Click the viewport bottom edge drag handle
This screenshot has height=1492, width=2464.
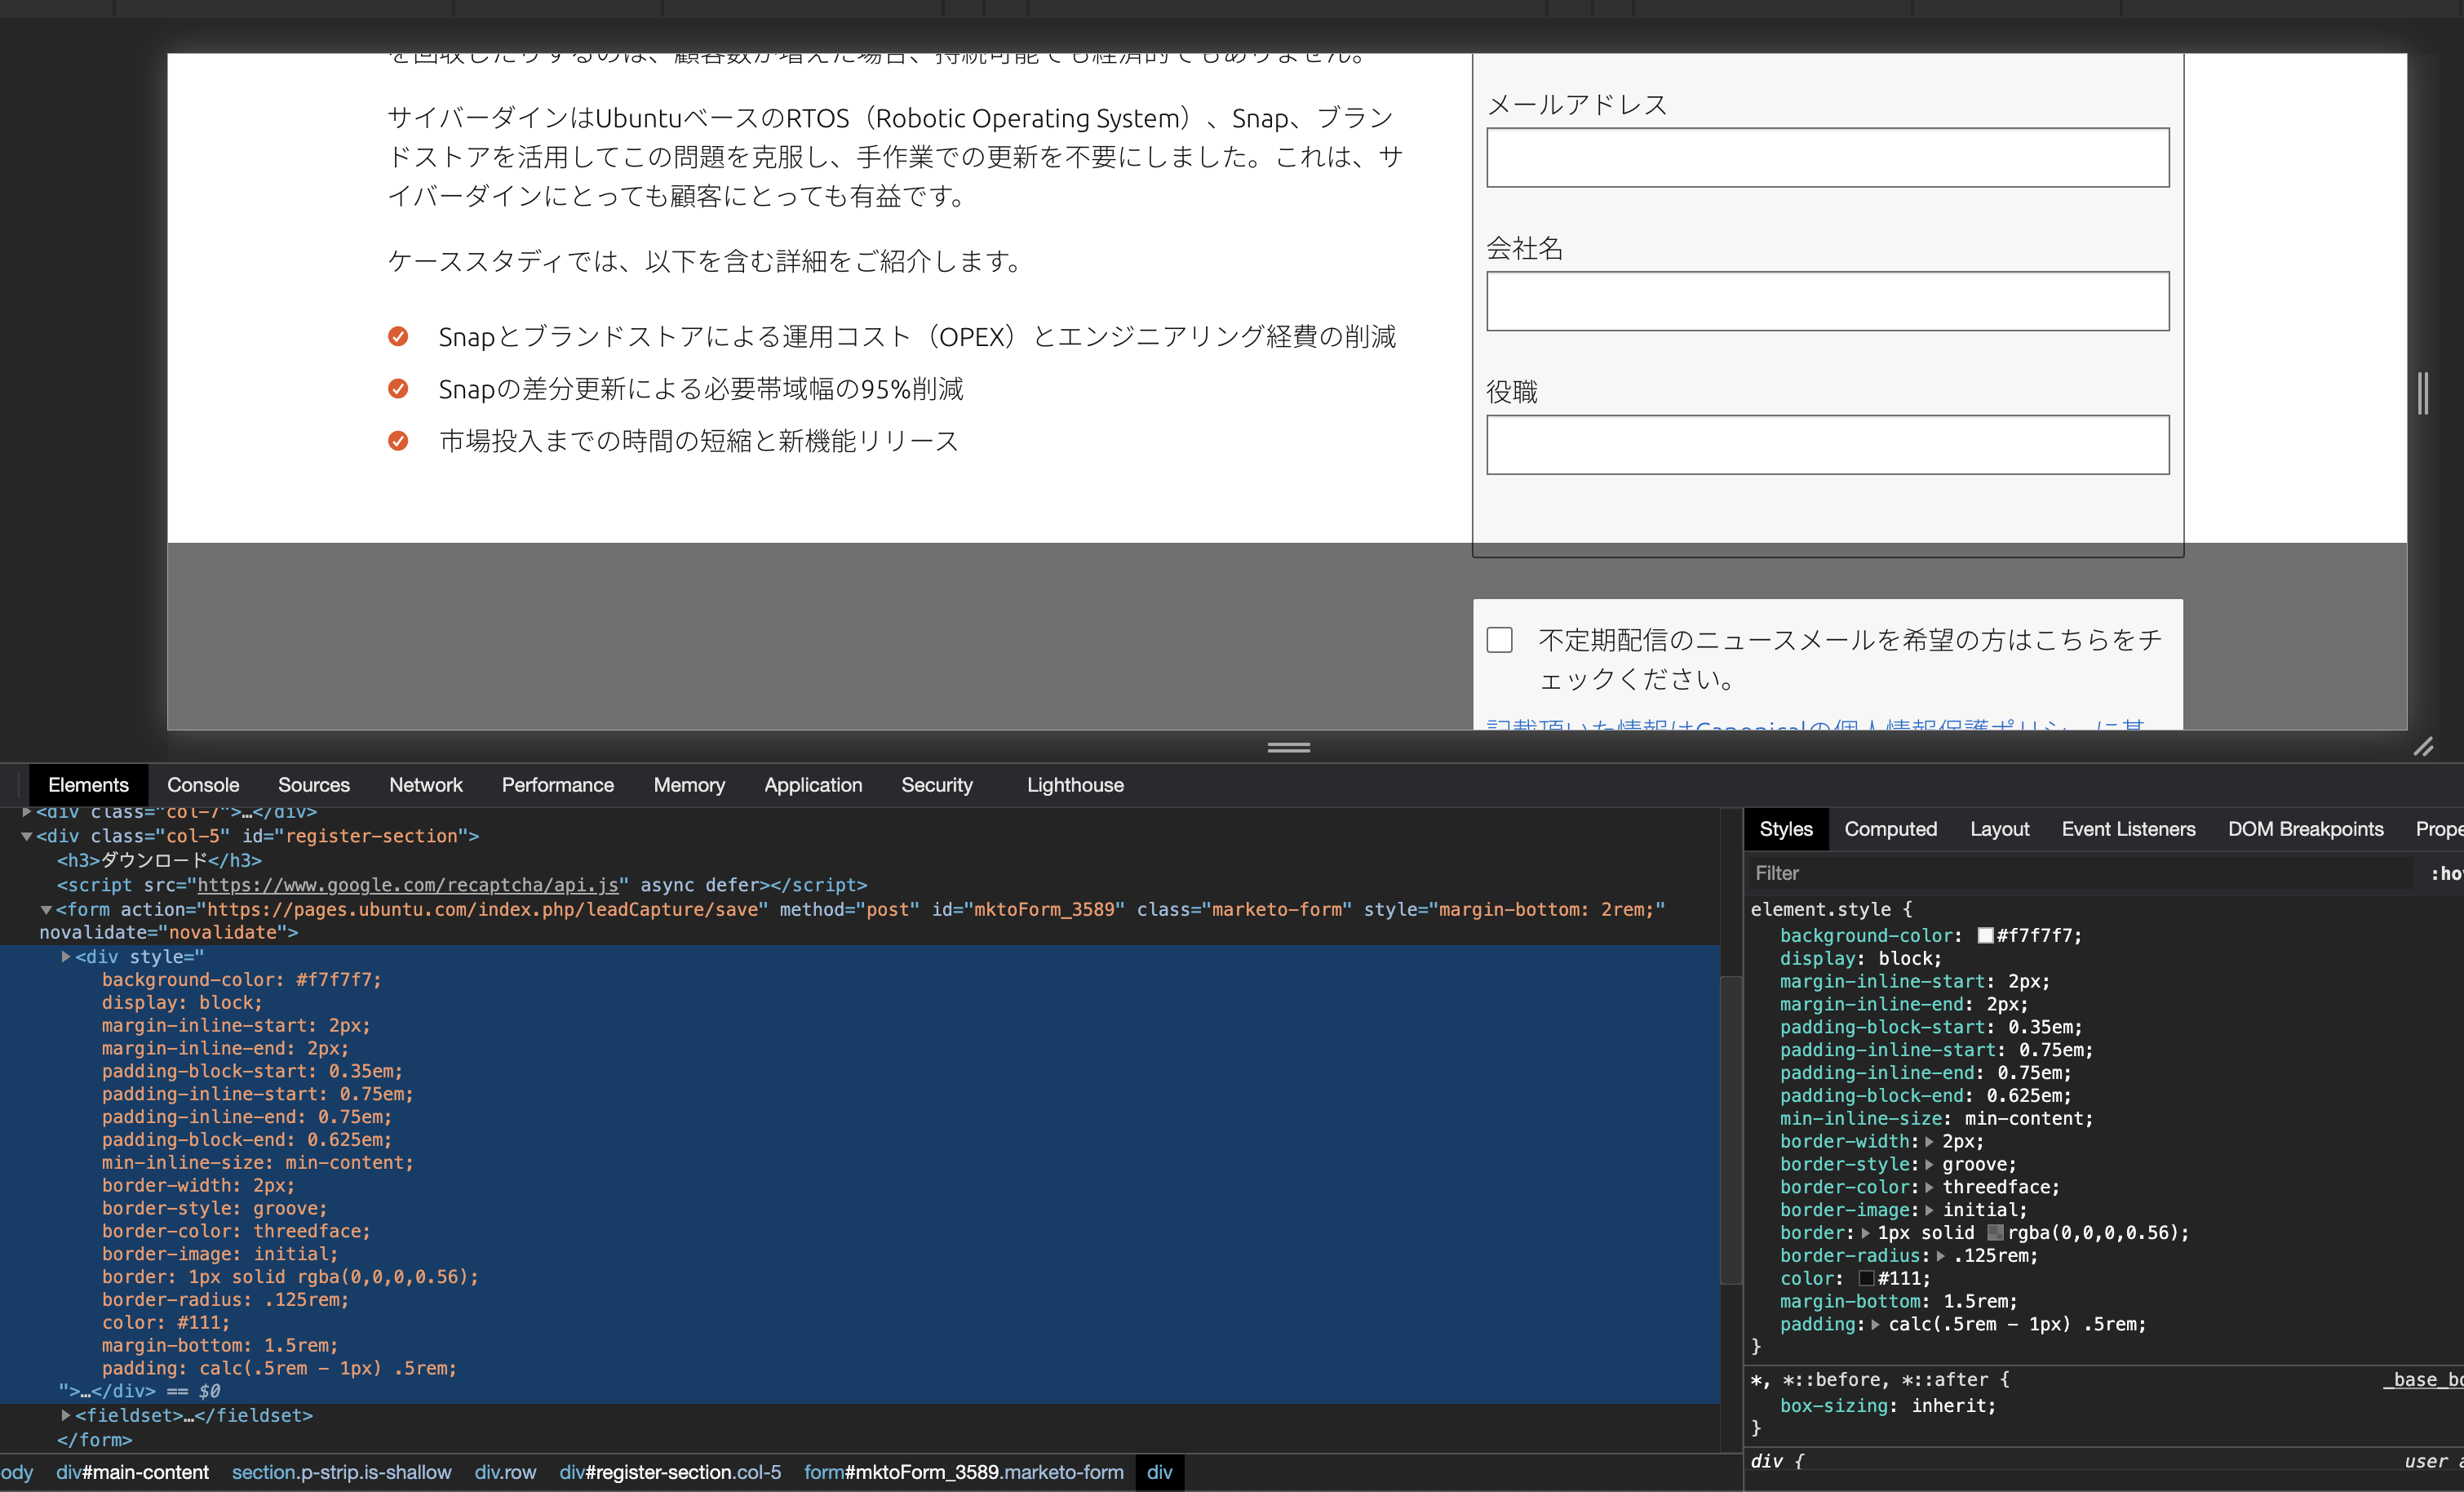click(1288, 747)
